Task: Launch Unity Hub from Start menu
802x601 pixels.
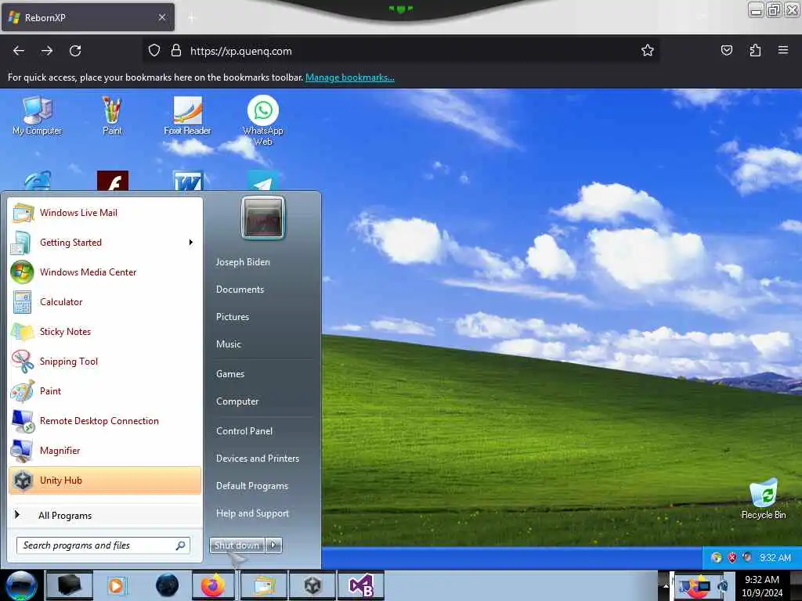Action: coord(105,480)
